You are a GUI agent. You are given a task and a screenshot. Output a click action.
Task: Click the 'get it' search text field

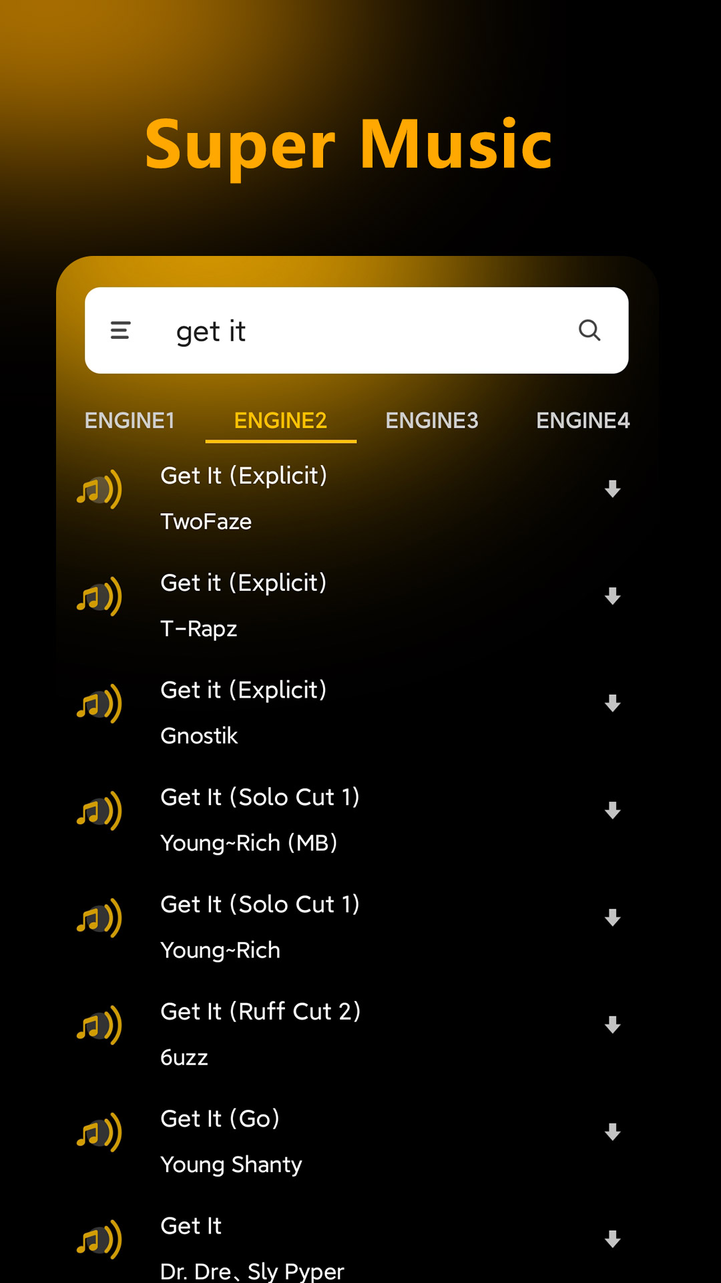(x=360, y=331)
